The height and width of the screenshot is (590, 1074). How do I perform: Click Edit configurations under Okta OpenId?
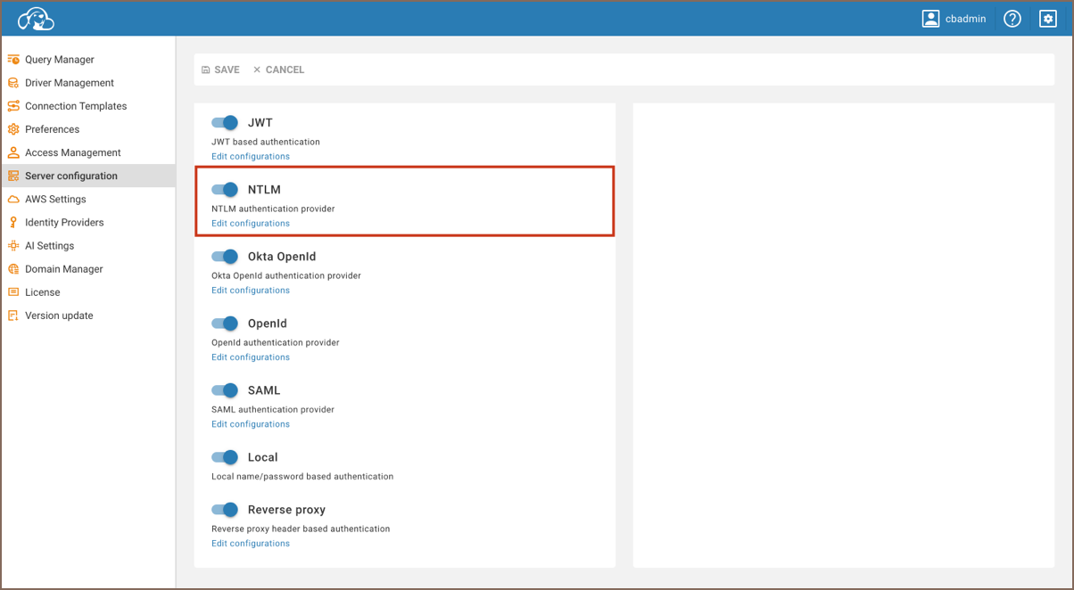click(251, 291)
